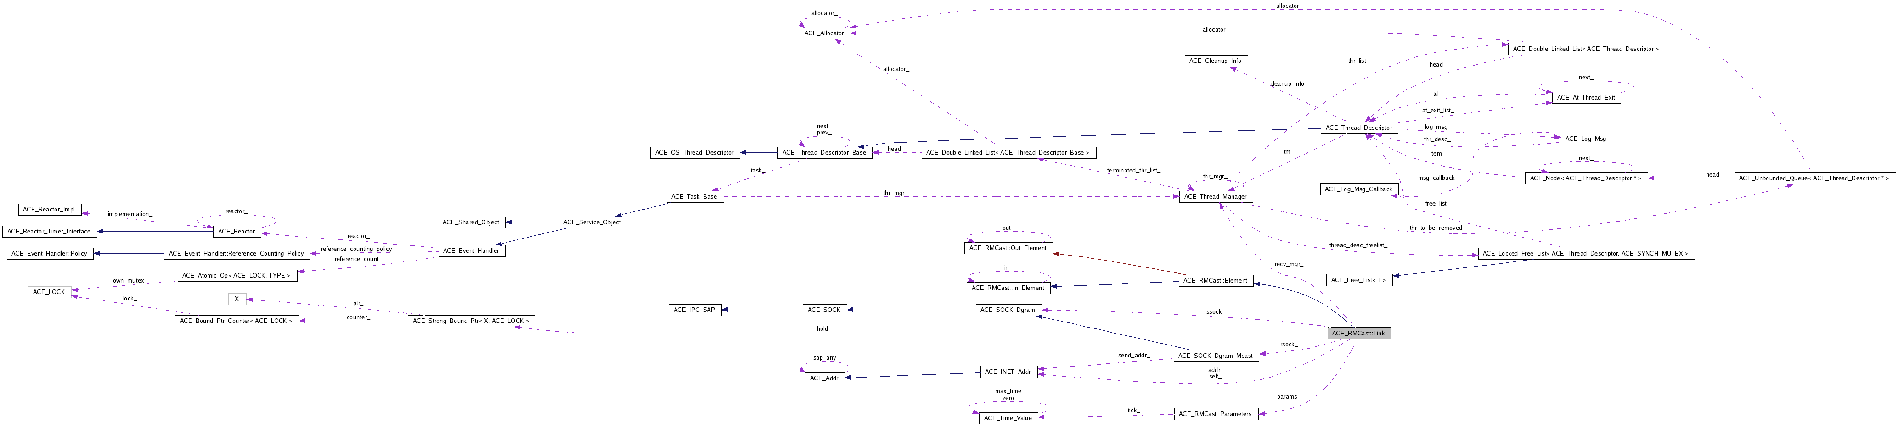
Task: Click the params_ edge label
Action: tap(1289, 397)
